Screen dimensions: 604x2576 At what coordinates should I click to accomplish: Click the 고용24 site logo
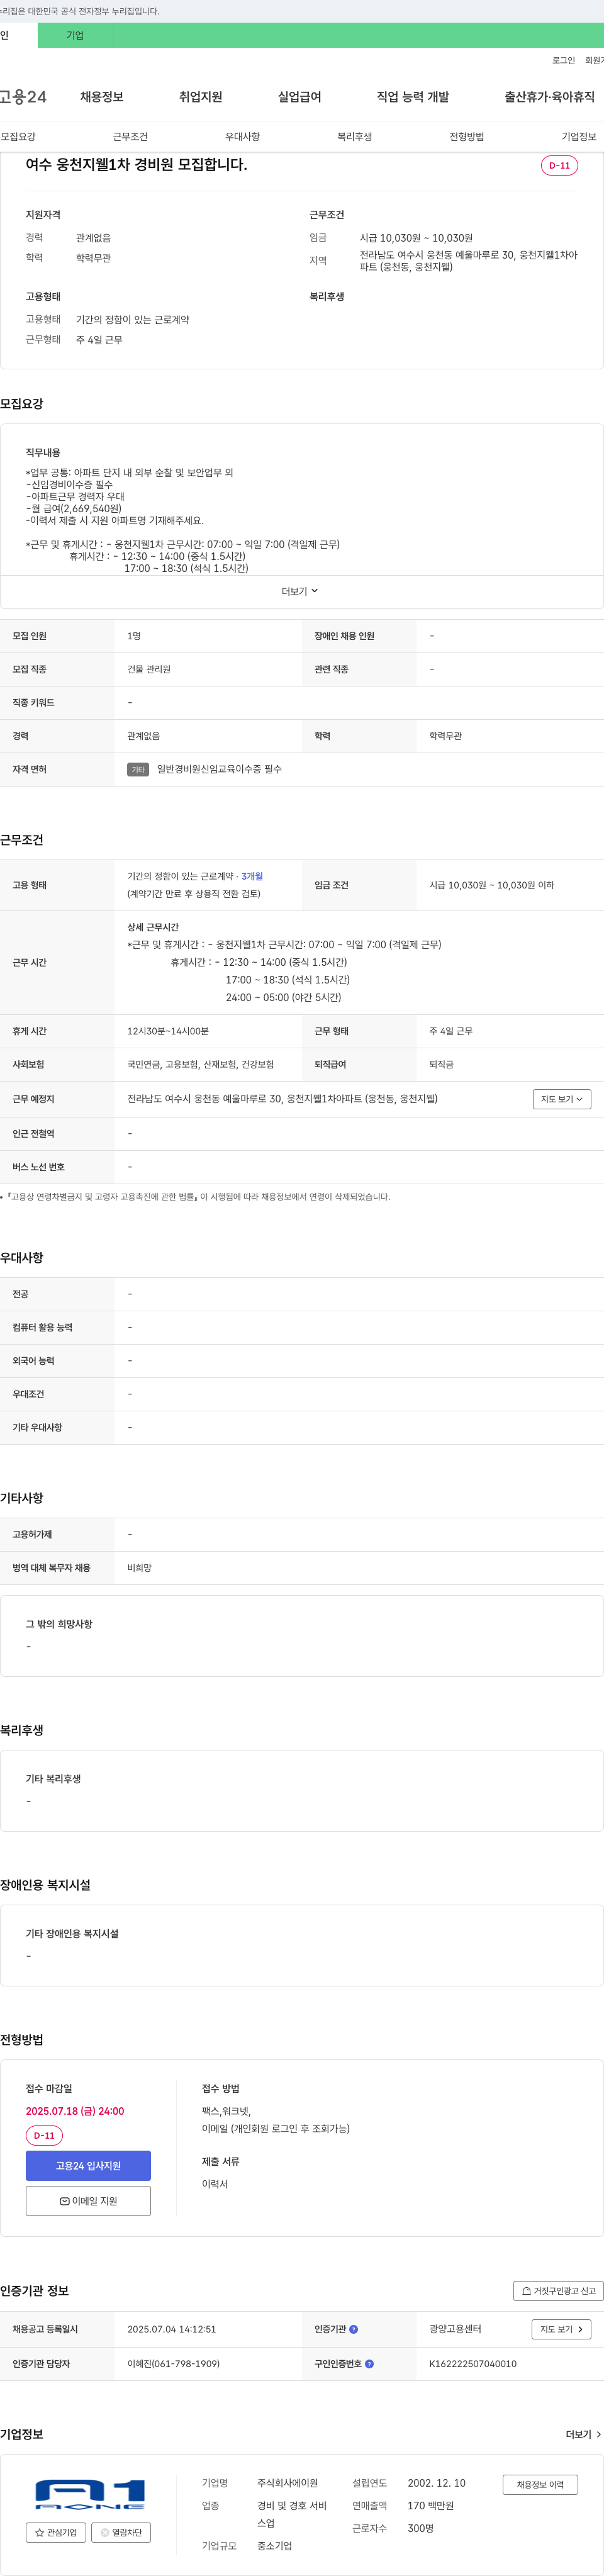[23, 97]
